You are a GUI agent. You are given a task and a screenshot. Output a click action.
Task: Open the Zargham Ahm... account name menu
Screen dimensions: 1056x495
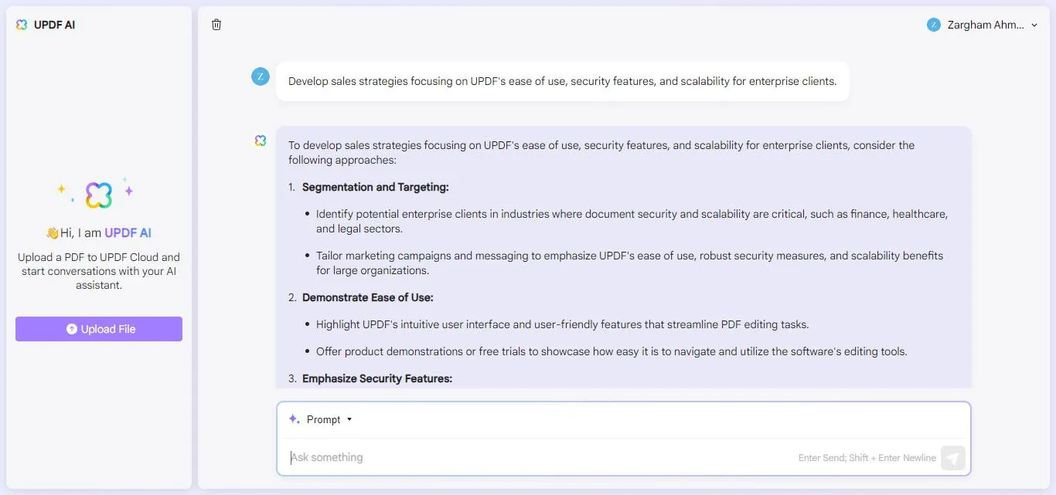(x=986, y=25)
